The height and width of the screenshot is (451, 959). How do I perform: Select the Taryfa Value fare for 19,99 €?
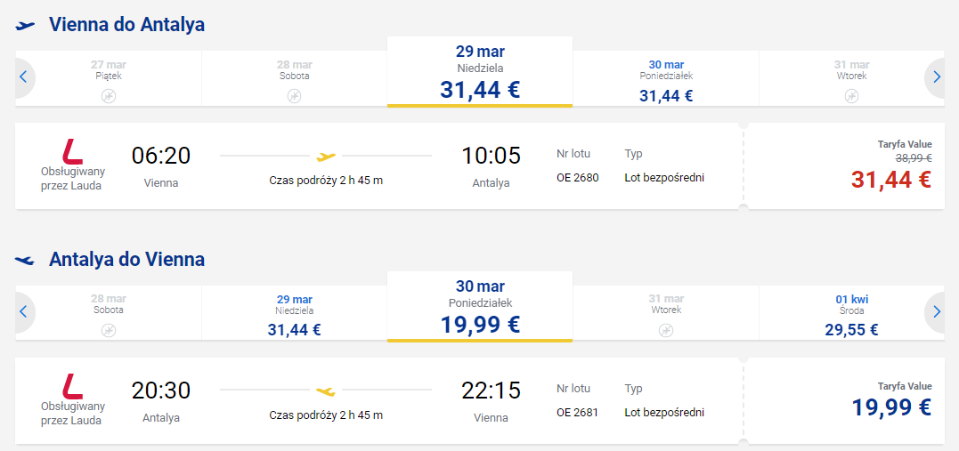click(844, 401)
